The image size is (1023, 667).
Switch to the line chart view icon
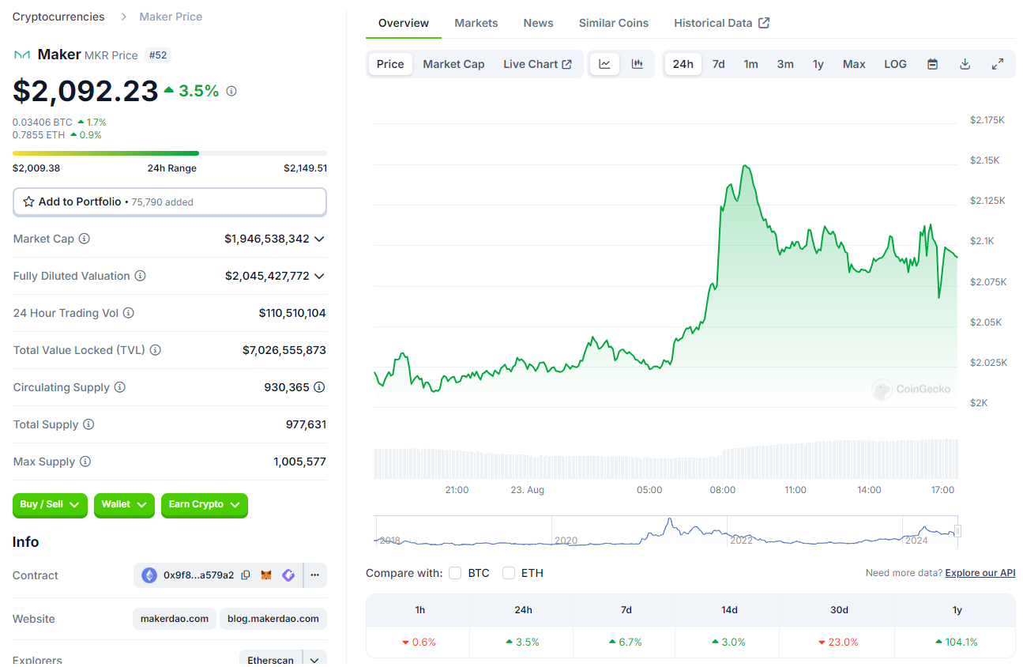605,64
